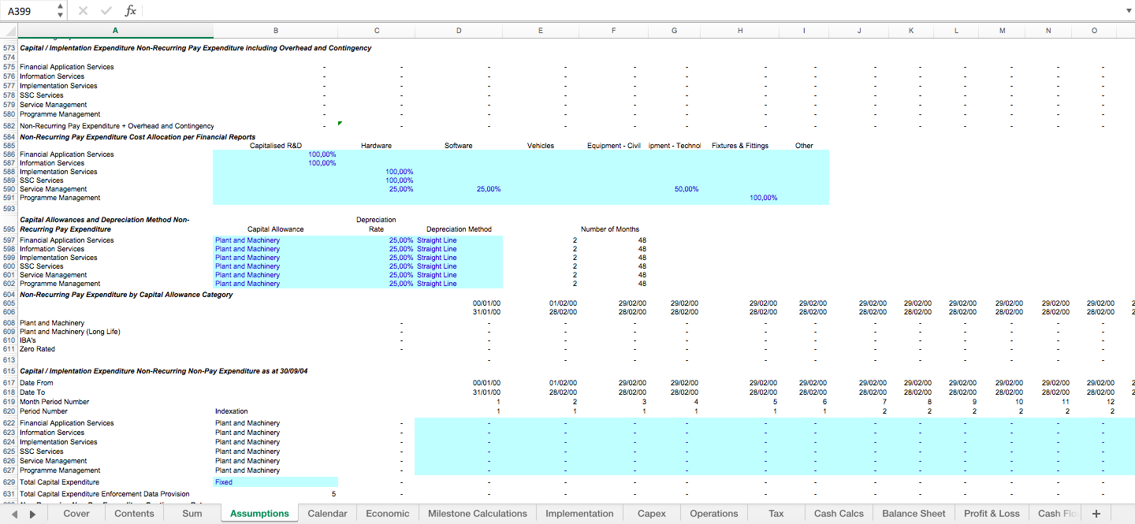The image size is (1135, 524).
Task: Open the Milestone Calculations sheet tab
Action: point(478,514)
